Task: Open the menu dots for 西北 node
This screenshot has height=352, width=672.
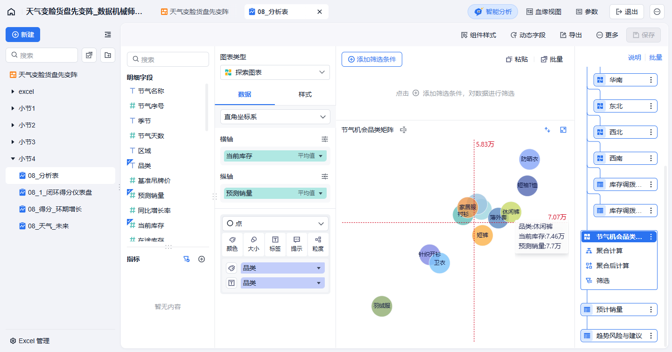Action: pos(651,132)
